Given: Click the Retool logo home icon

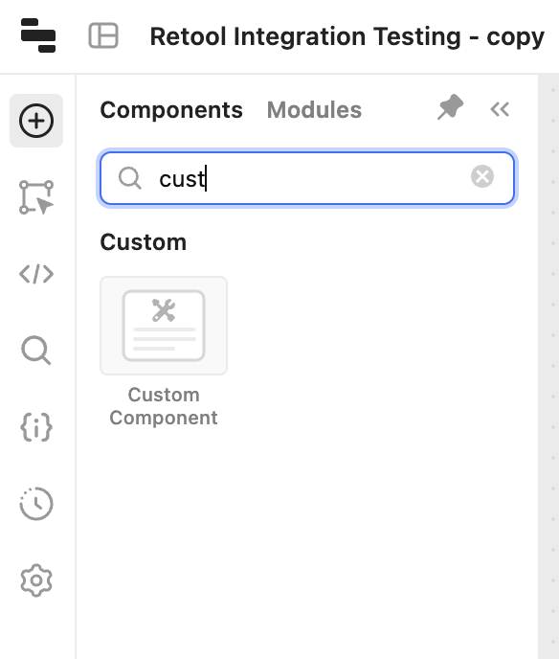Looking at the screenshot, I should (x=37, y=35).
